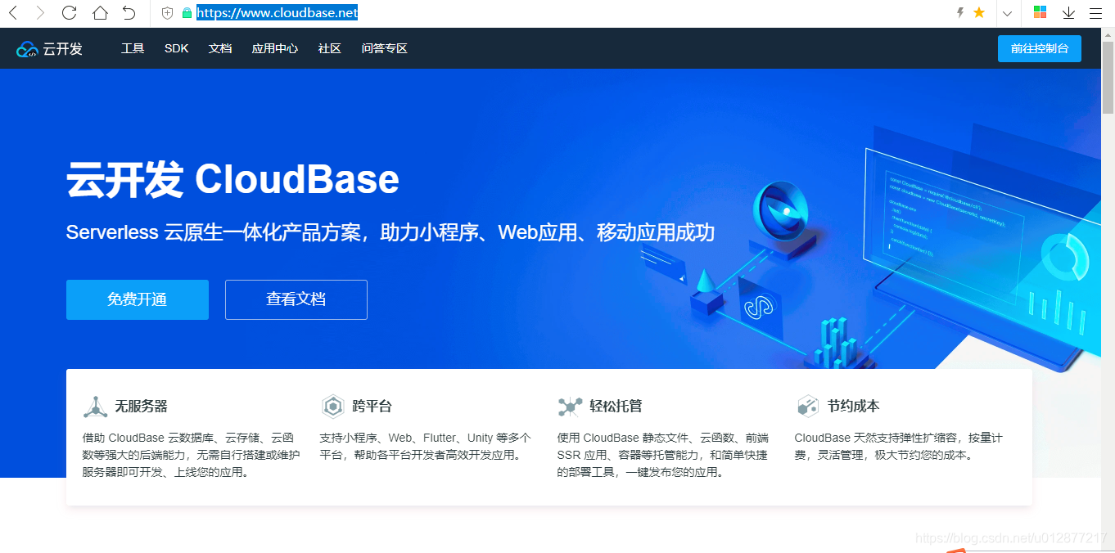This screenshot has width=1115, height=553.
Task: Select the SDK navigation item
Action: point(176,48)
